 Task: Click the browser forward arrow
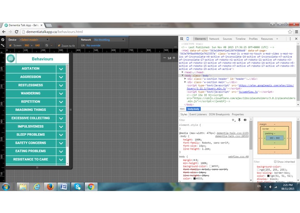point(10,32)
